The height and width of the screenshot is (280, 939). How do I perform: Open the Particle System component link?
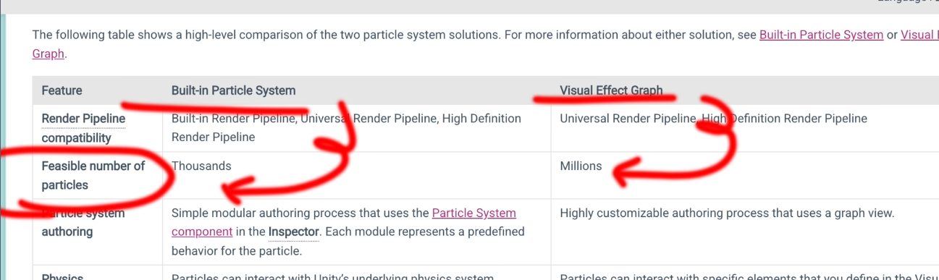[x=344, y=222]
